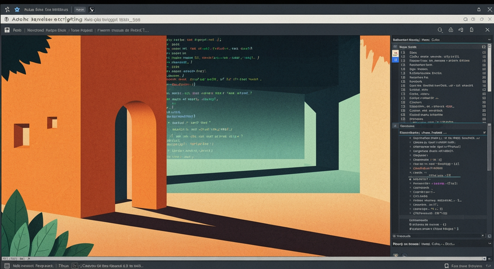
Task: Click the clipboard icon at status bar right
Action: 447,266
